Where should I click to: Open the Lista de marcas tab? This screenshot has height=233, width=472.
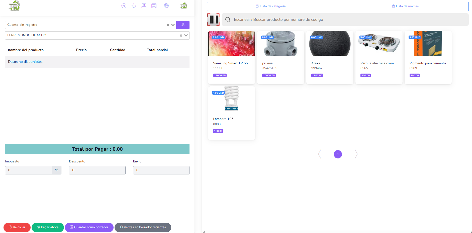405,6
